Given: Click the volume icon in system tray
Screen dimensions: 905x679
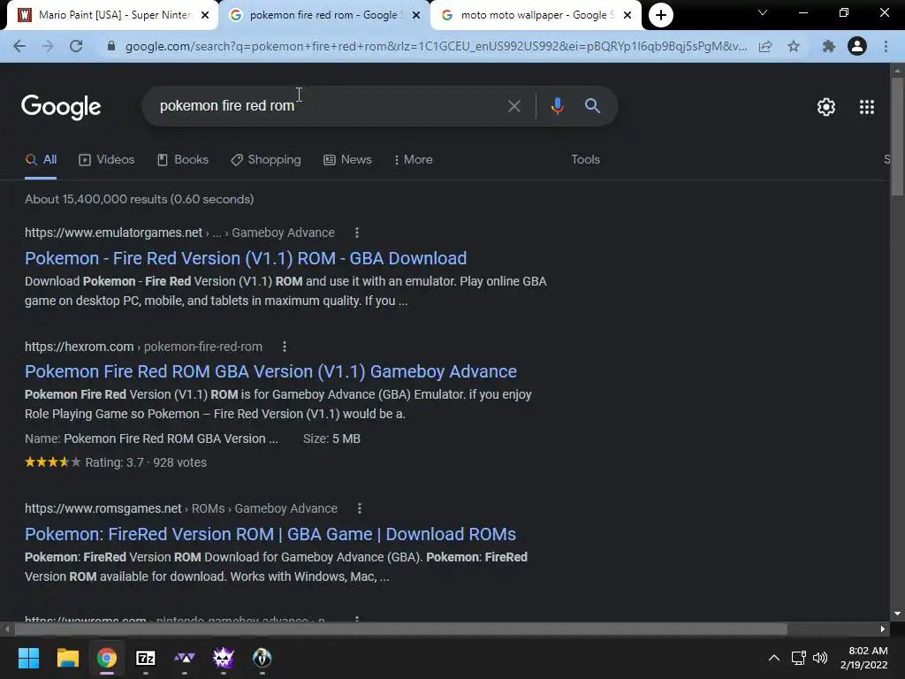Looking at the screenshot, I should tap(819, 658).
